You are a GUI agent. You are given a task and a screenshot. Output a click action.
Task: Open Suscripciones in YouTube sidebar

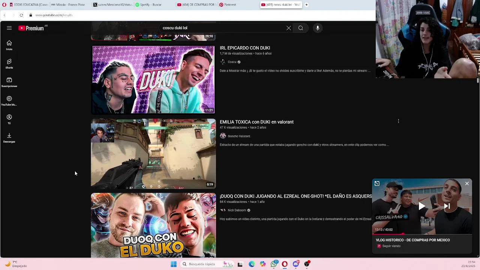tap(9, 82)
